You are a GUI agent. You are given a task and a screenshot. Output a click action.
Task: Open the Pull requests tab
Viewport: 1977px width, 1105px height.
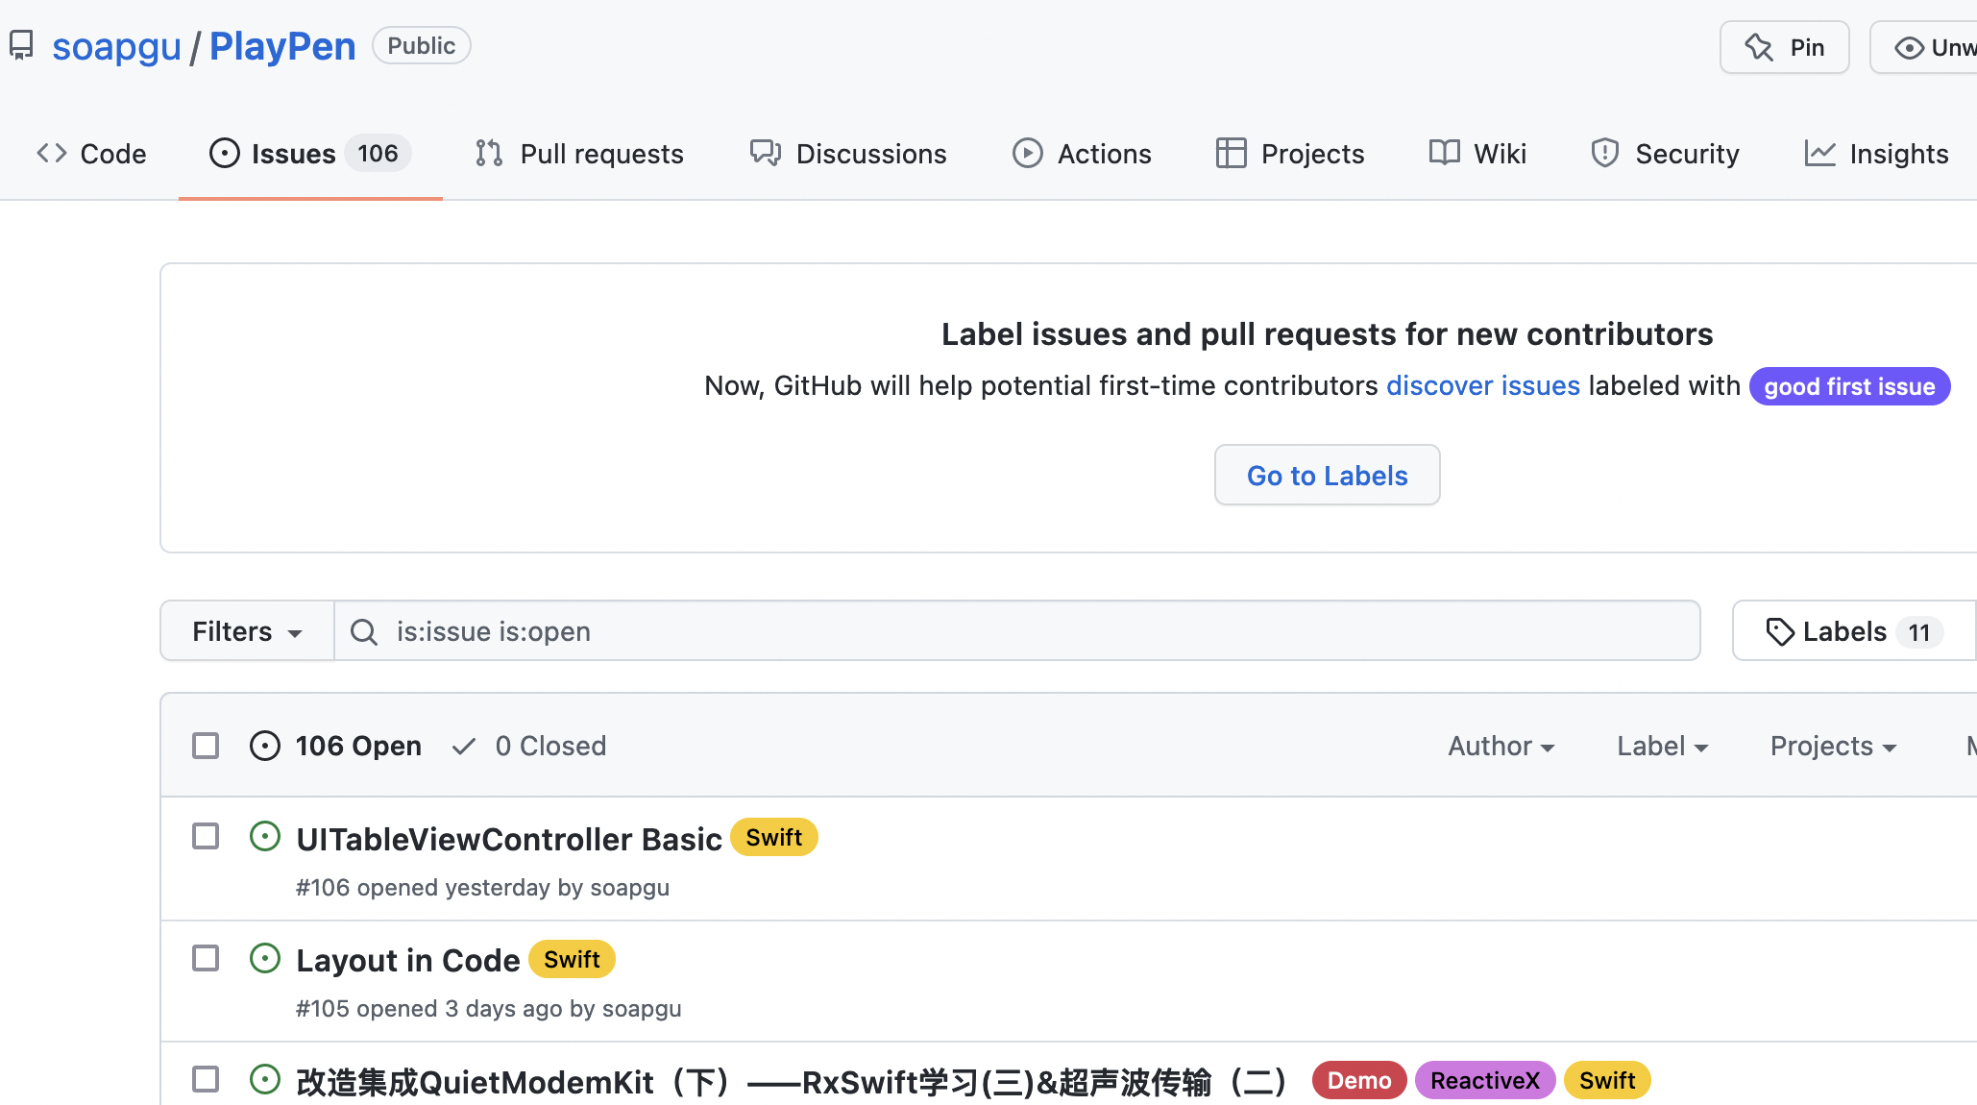(579, 154)
